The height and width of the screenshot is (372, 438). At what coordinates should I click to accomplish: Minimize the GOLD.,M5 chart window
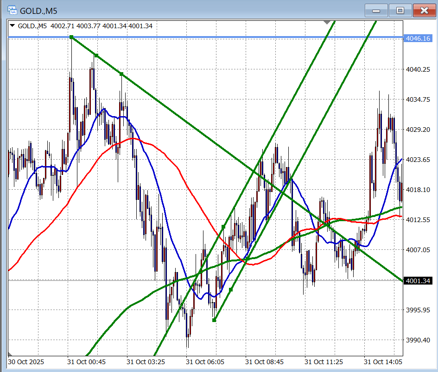point(376,10)
